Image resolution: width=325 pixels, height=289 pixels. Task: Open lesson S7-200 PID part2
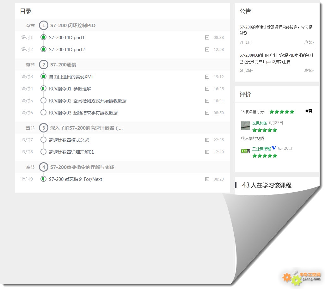click(67, 50)
